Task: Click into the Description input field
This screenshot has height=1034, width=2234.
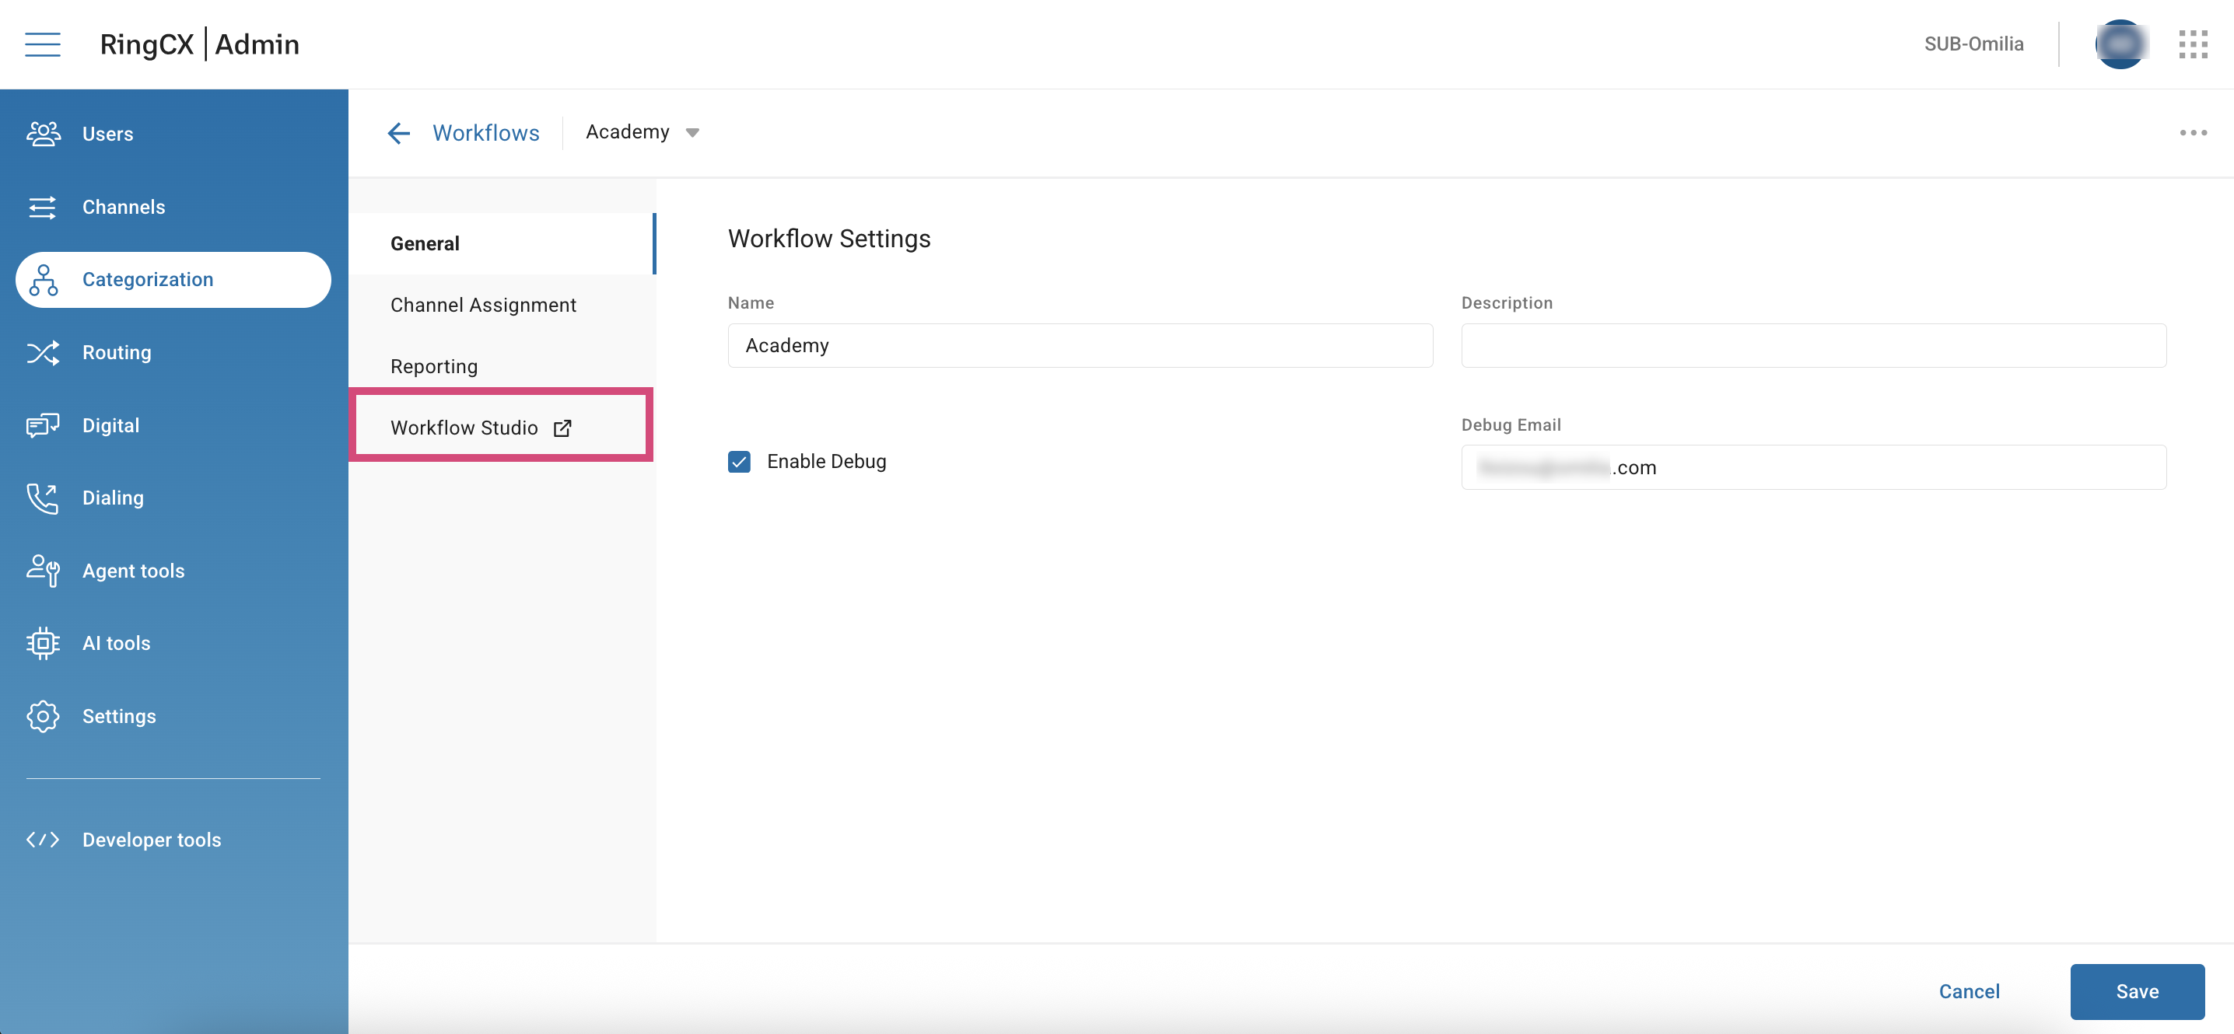Action: 1812,345
